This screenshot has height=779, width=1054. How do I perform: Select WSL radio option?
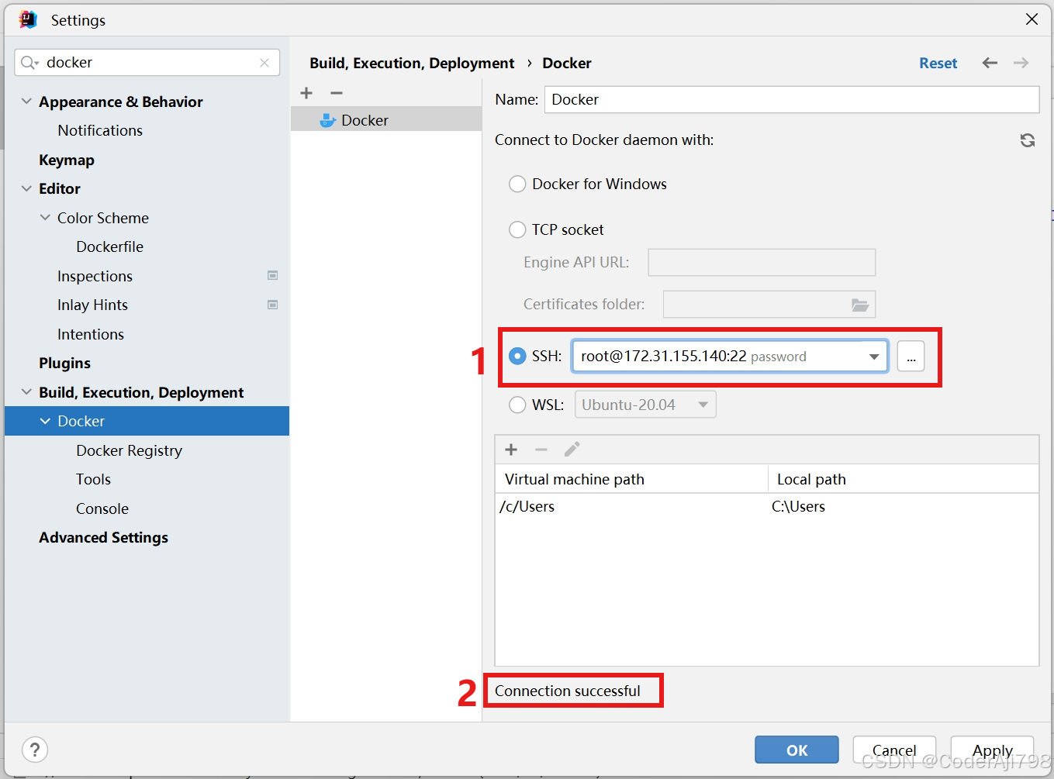tap(517, 405)
